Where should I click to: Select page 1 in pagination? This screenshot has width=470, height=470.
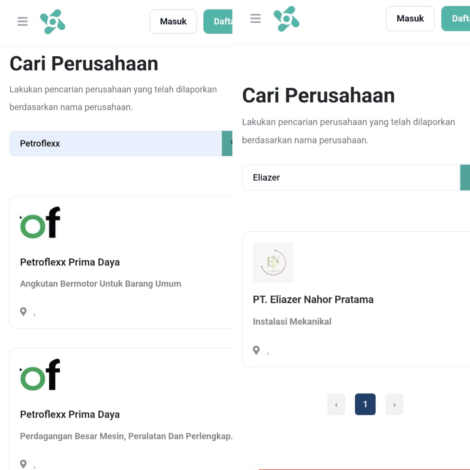tap(365, 404)
